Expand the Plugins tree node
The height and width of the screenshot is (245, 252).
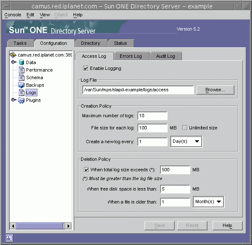tap(14, 100)
